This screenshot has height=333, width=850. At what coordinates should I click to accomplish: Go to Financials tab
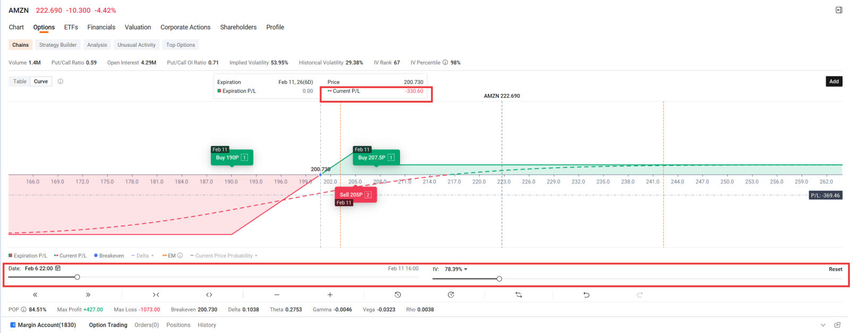click(x=101, y=27)
